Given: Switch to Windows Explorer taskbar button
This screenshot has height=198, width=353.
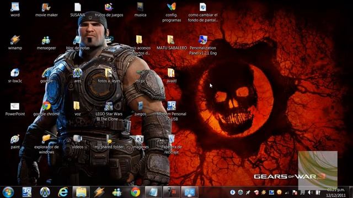Looking at the screenshot, I should (x=81, y=192).
